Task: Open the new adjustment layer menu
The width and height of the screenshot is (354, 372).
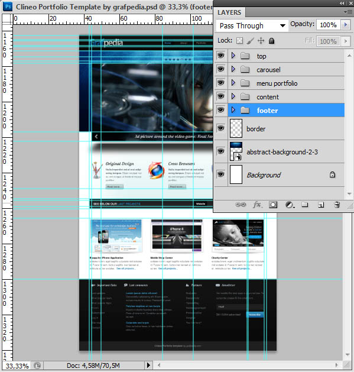Action: click(290, 205)
